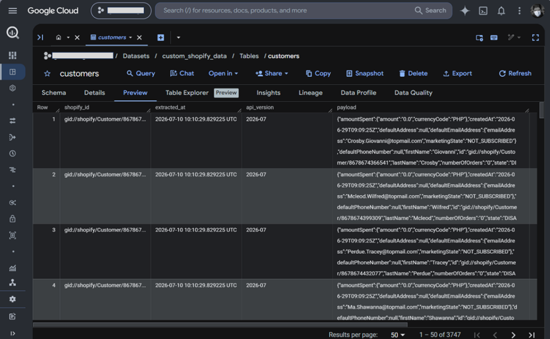Expand the home tab dropdown arrow
This screenshot has width=550, height=339.
[x=68, y=37]
